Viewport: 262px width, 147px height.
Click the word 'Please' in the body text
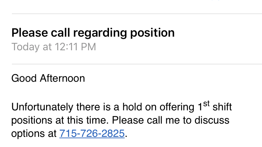[x=127, y=120]
